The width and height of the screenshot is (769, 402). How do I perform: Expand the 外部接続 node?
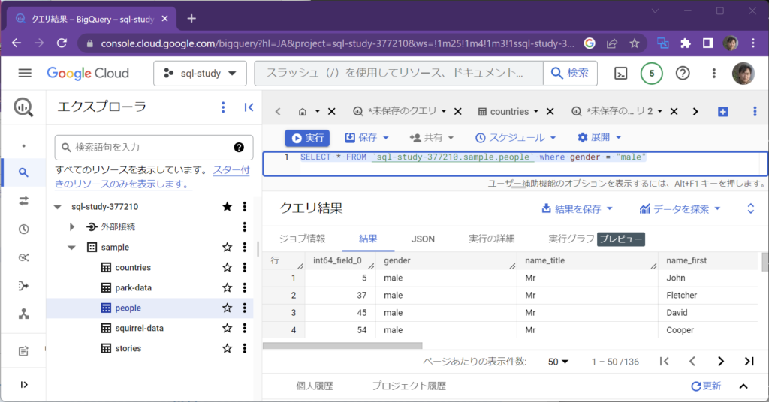tap(71, 226)
